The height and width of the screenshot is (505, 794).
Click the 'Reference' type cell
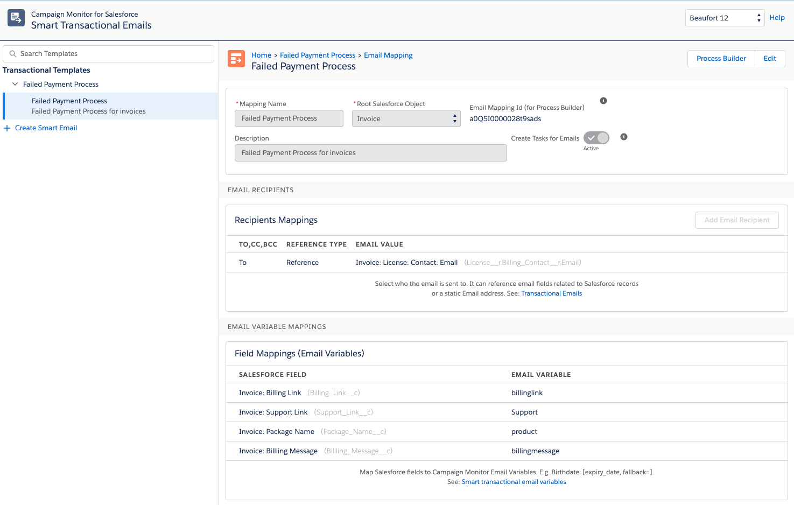303,263
